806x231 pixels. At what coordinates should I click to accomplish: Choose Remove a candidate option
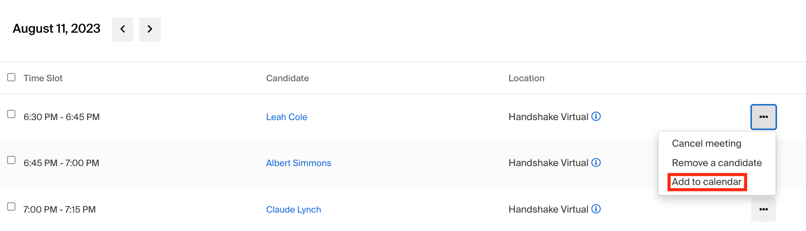[x=717, y=163]
